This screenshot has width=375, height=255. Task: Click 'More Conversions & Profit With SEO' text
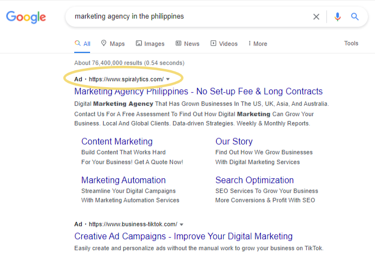(265, 201)
